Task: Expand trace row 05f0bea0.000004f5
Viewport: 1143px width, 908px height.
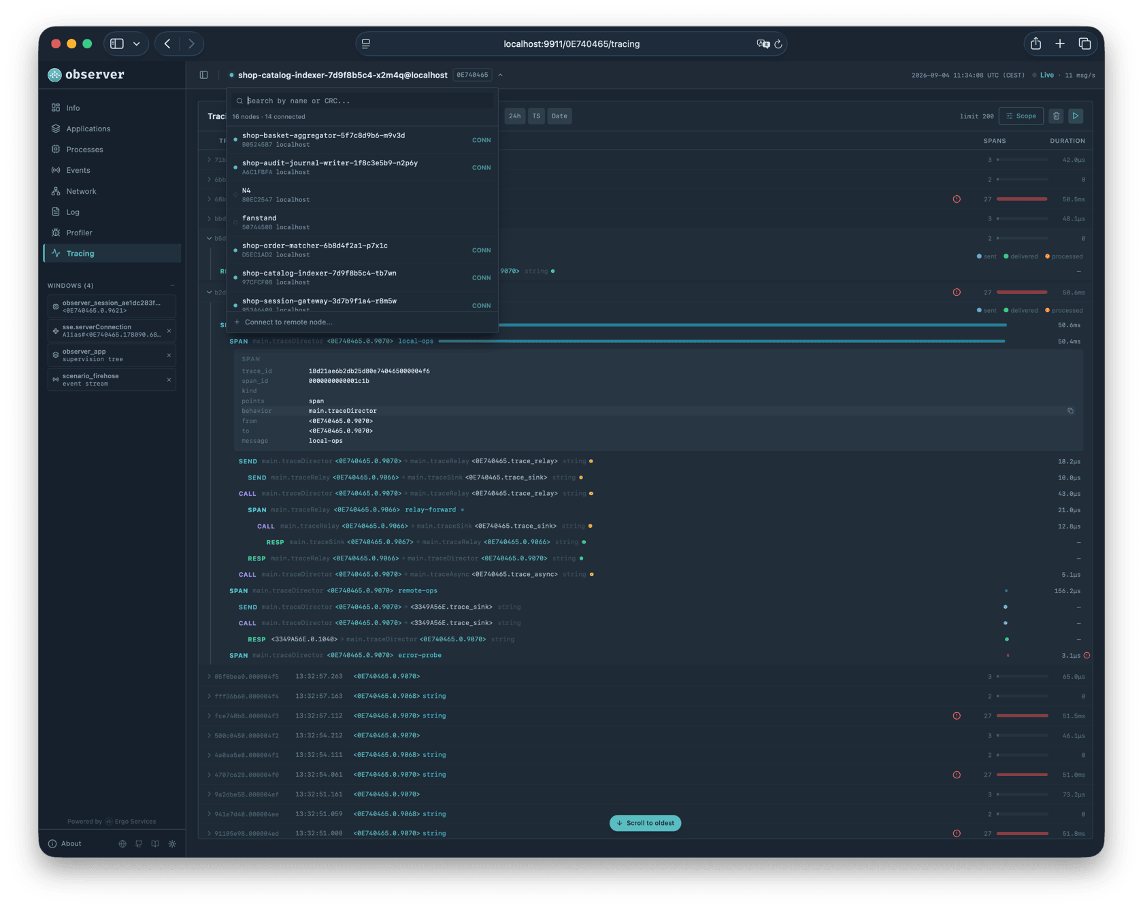Action: [209, 676]
